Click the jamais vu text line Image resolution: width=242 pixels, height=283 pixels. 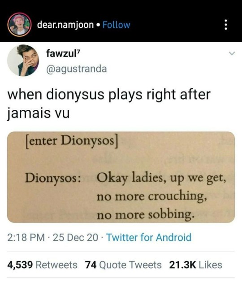tap(39, 113)
